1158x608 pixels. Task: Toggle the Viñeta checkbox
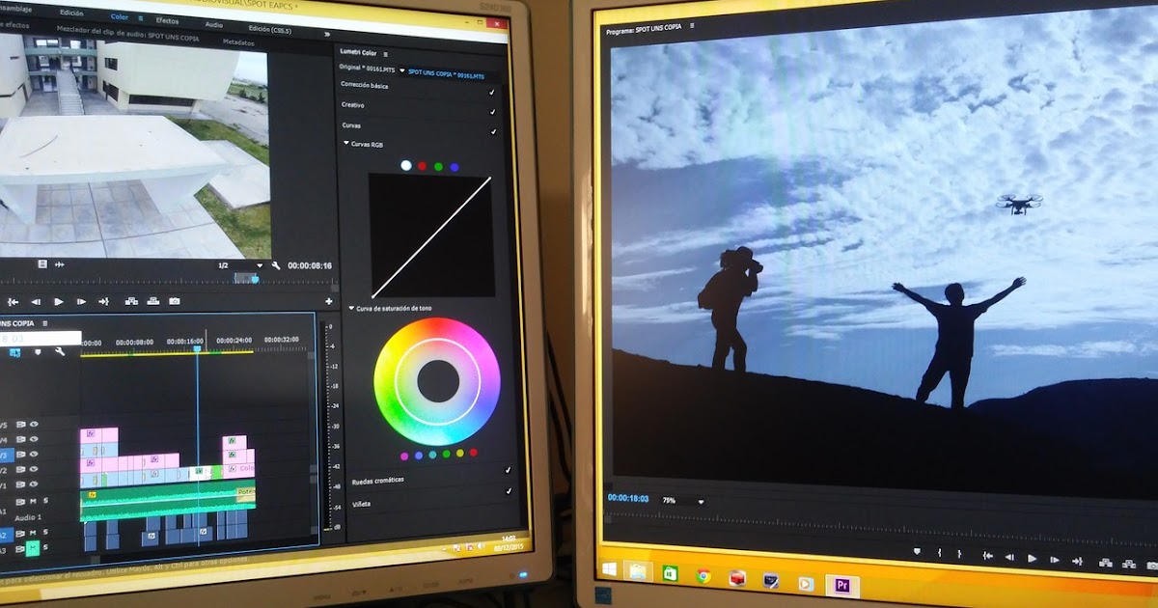click(x=509, y=491)
